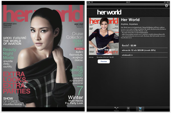
Task: Open the December 2010 full-page cover
Action: (43, 56)
